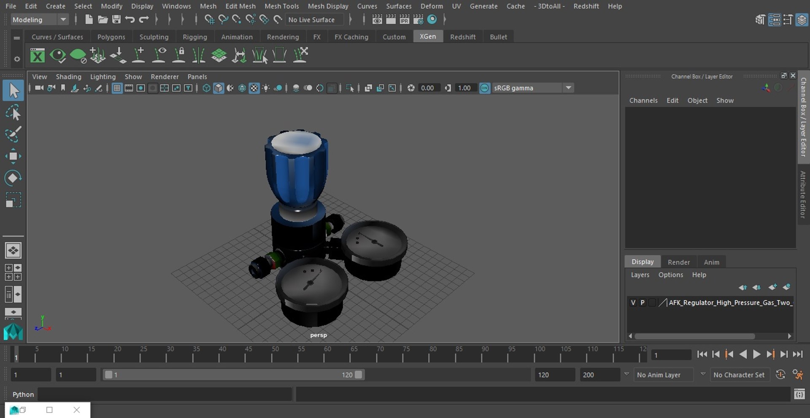Click the Redo arrow icon
The height and width of the screenshot is (418, 810).
(144, 19)
